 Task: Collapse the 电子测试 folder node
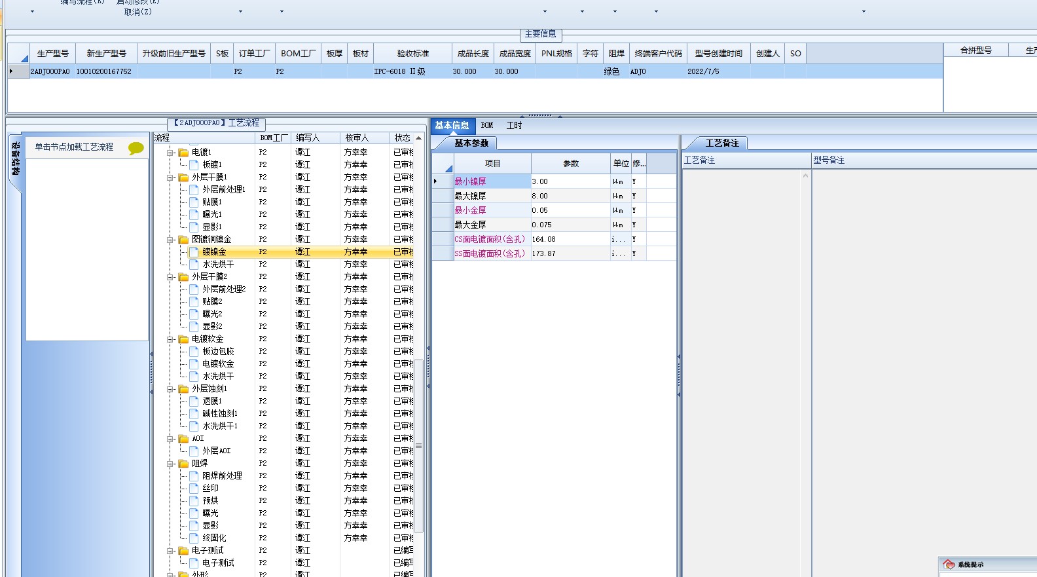170,551
